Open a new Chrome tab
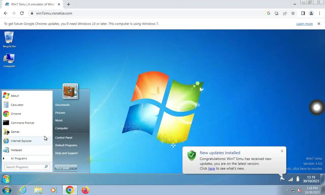 [x=69, y=4]
